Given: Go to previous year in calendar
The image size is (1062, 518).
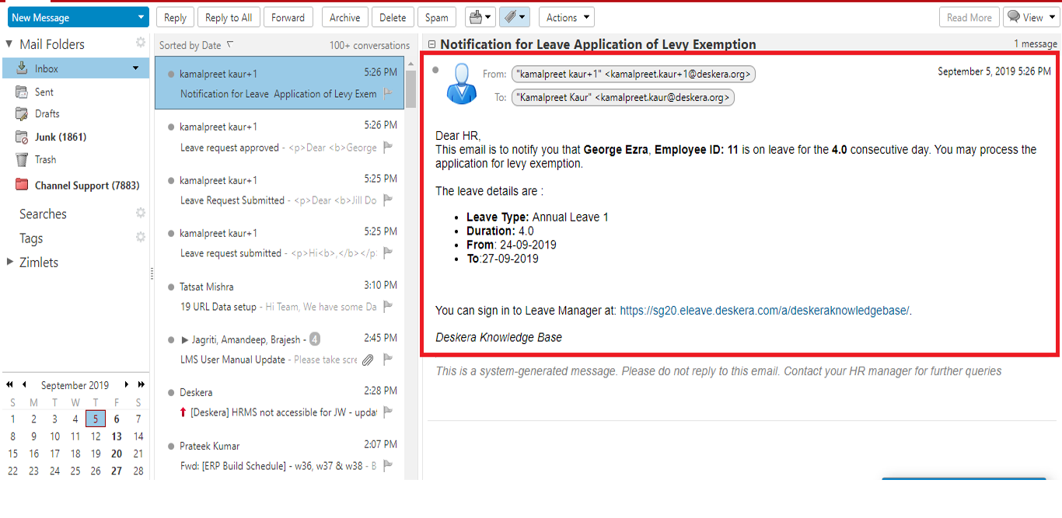Looking at the screenshot, I should pyautogui.click(x=9, y=384).
